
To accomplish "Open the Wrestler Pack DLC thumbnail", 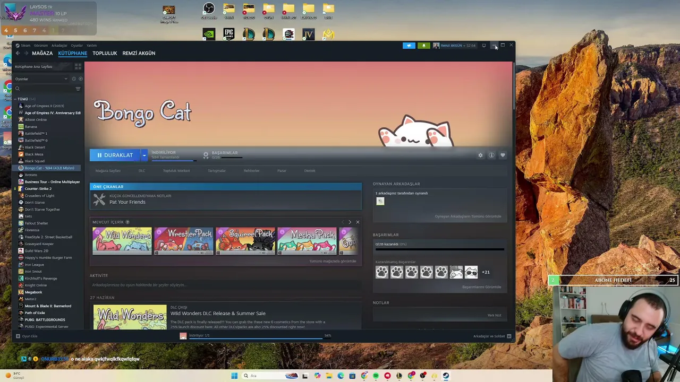I will coord(184,241).
